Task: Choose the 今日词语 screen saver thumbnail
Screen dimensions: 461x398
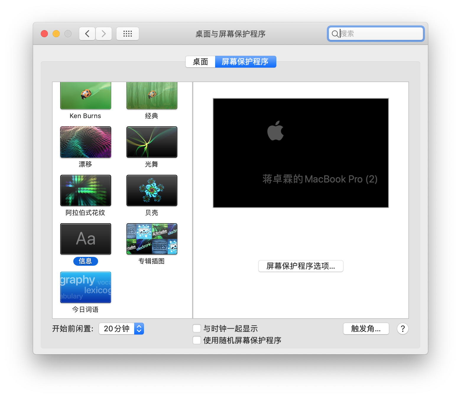Action: [86, 287]
